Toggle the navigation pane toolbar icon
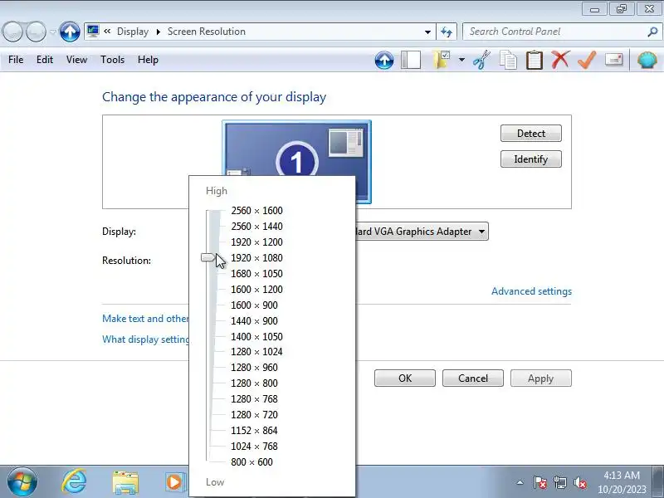The height and width of the screenshot is (498, 664). (411, 60)
